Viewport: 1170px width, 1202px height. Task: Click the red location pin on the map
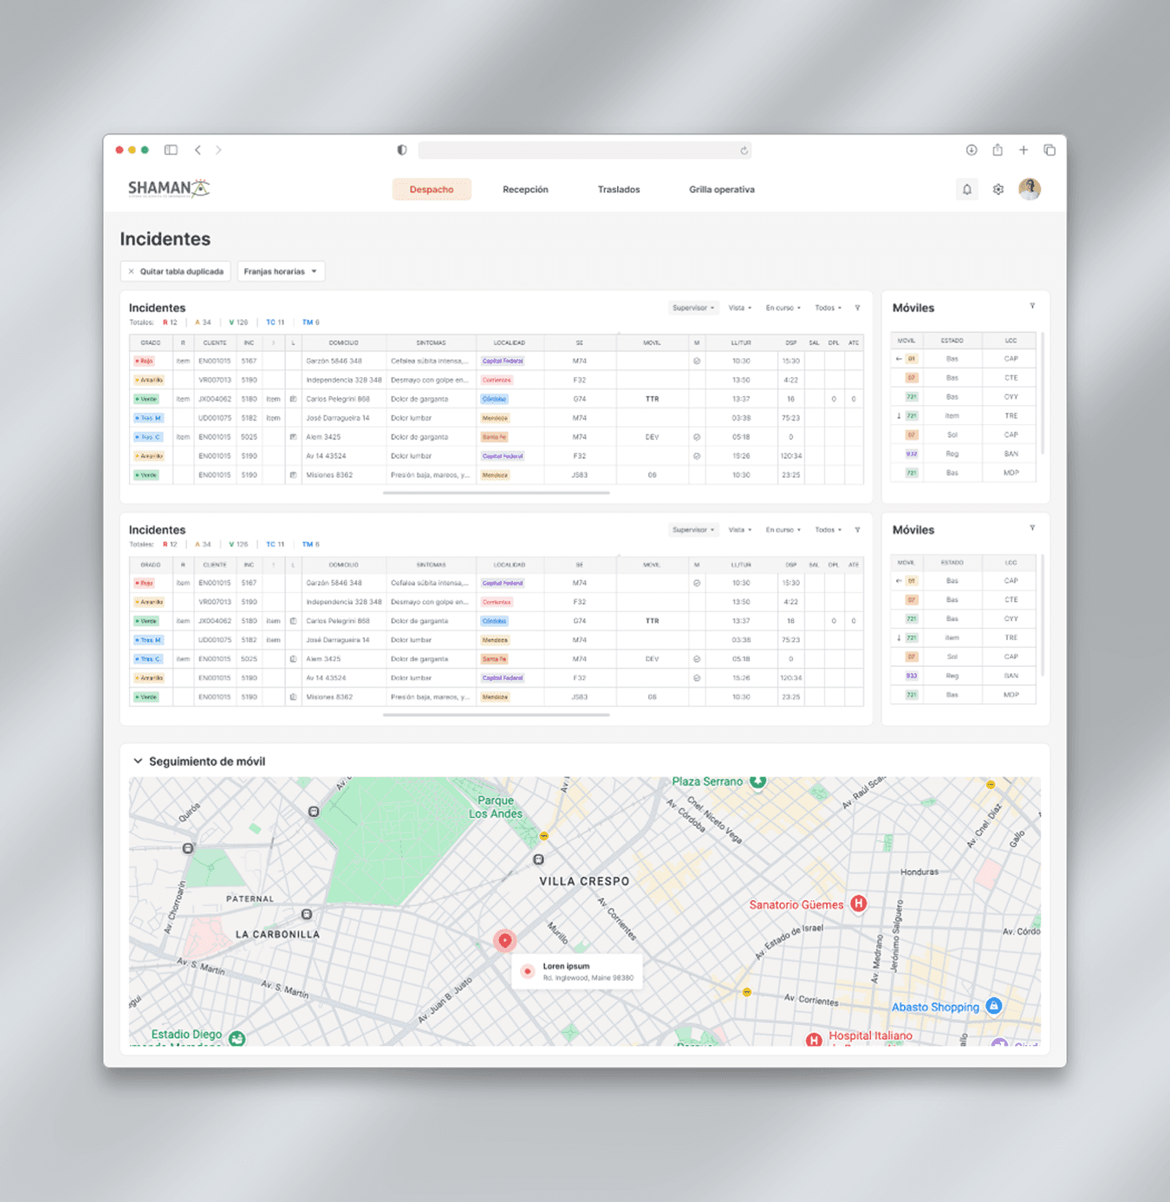click(504, 941)
